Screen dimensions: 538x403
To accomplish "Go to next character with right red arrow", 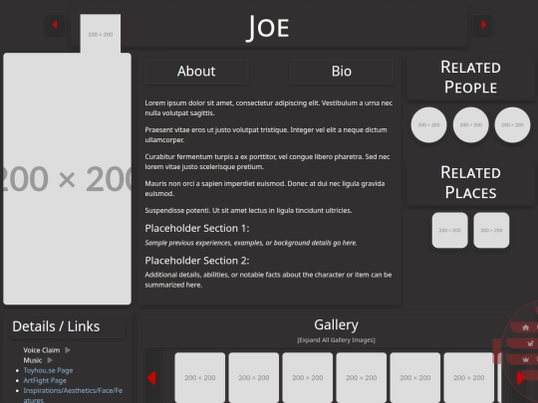I will click(x=483, y=25).
